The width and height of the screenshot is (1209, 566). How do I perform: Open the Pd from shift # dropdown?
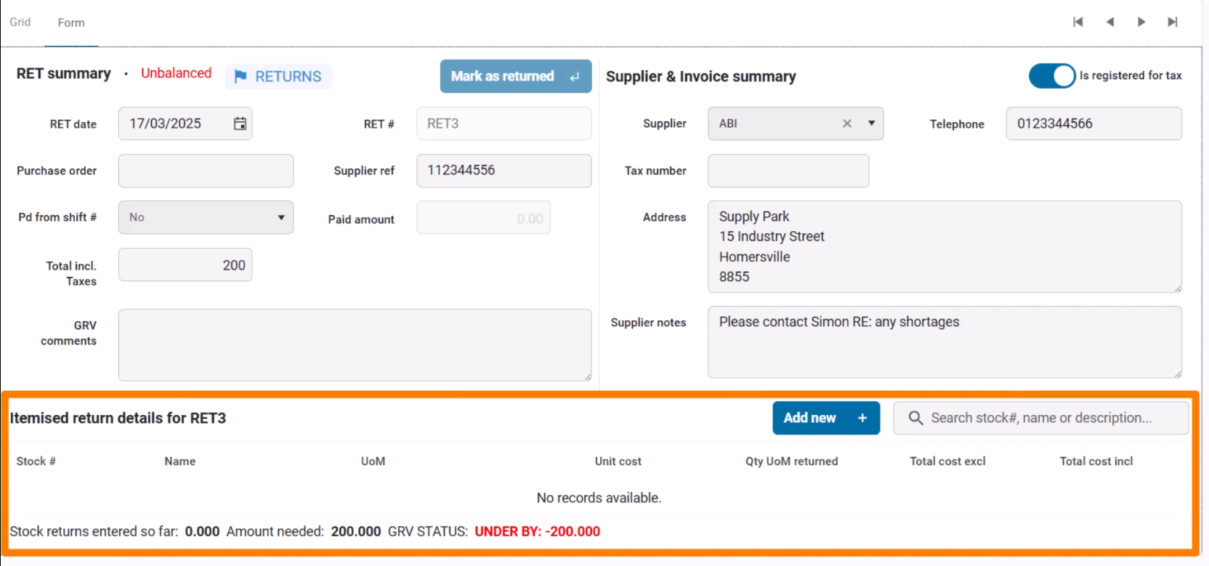(206, 217)
